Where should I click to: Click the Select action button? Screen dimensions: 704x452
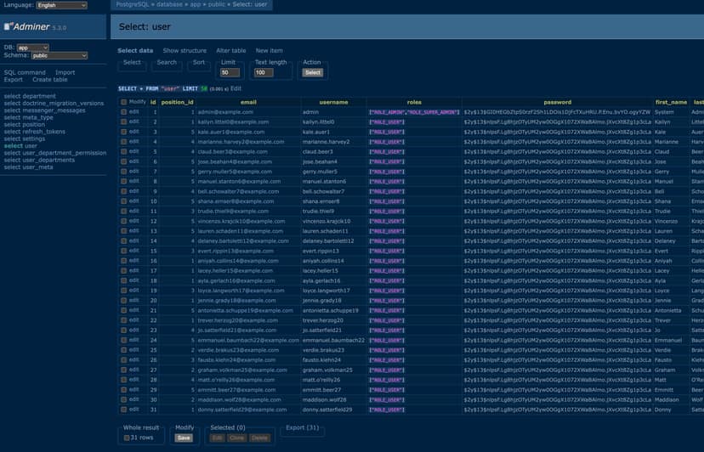pos(313,72)
